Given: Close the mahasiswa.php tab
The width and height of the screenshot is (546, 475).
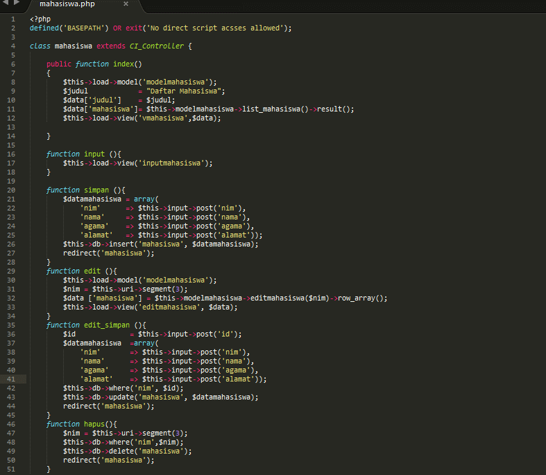Looking at the screenshot, I should pos(126,4).
